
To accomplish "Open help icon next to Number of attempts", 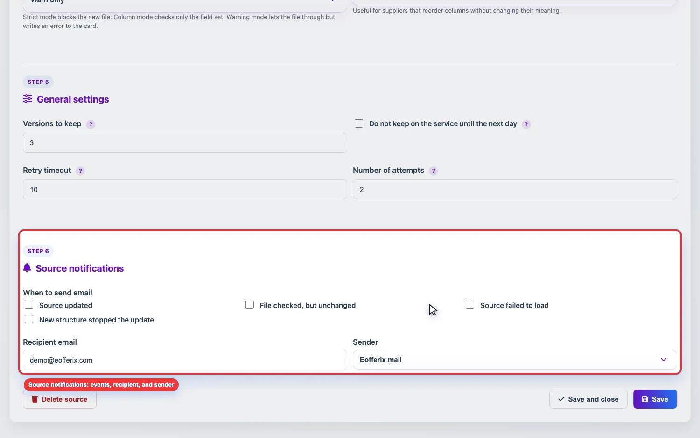I will tap(434, 171).
